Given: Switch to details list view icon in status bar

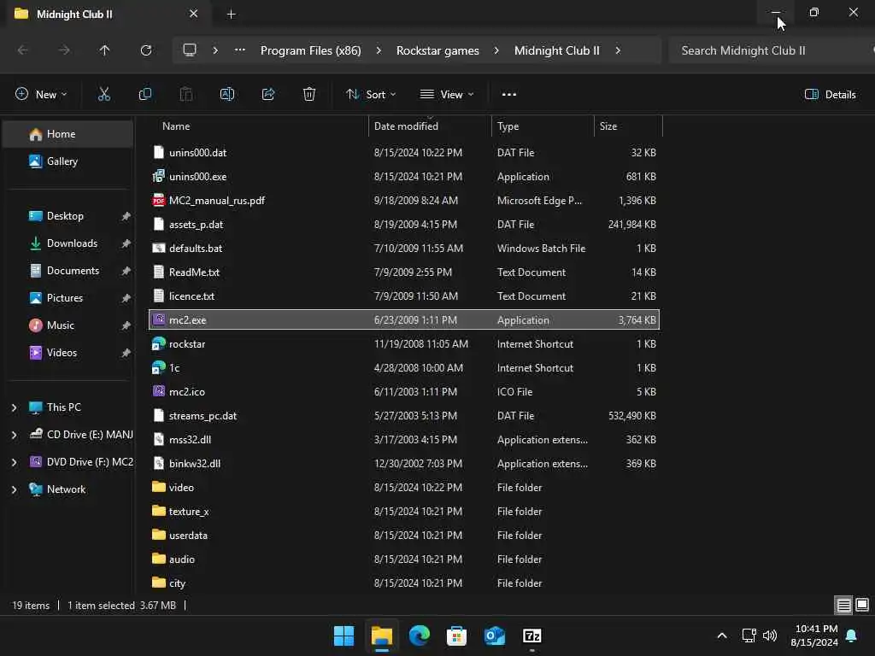Looking at the screenshot, I should 843,606.
